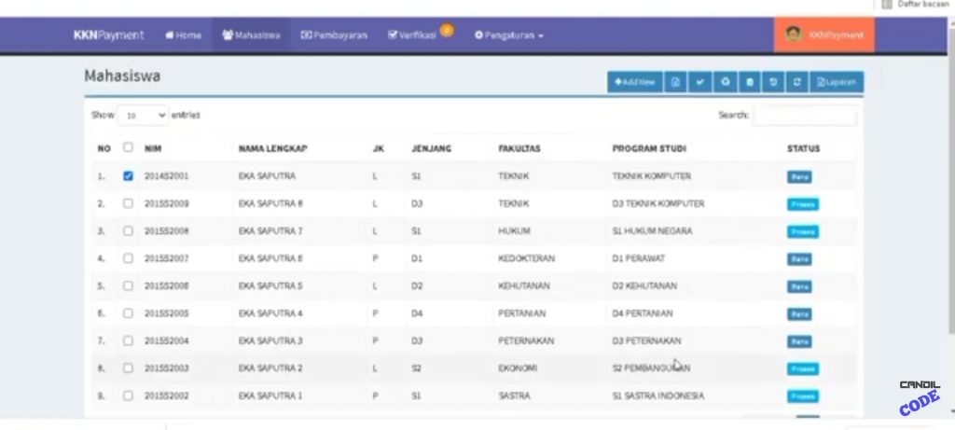Image resolution: width=955 pixels, height=430 pixels.
Task: Click the undo arrow icon button
Action: [773, 82]
